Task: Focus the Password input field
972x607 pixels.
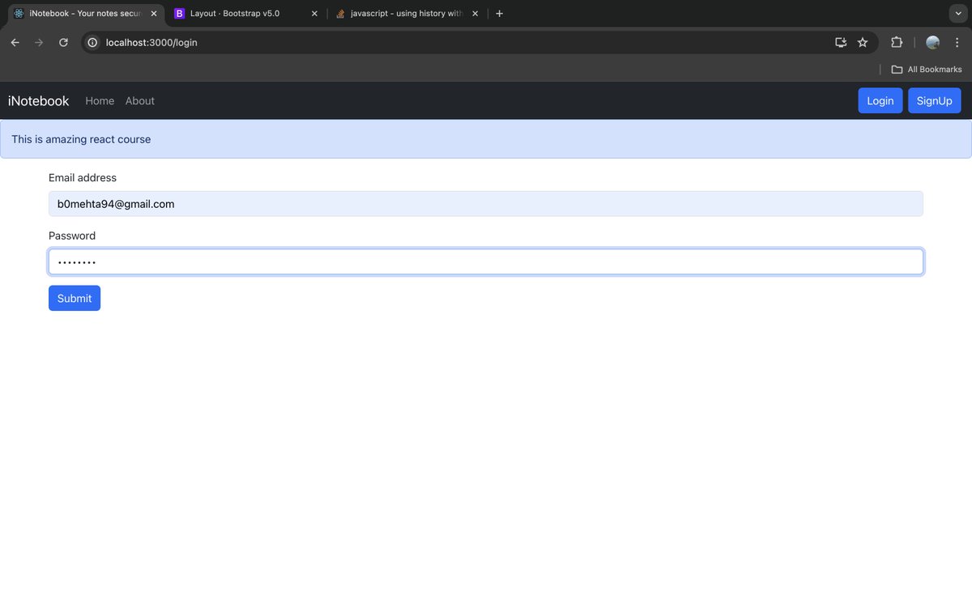Action: pyautogui.click(x=486, y=262)
